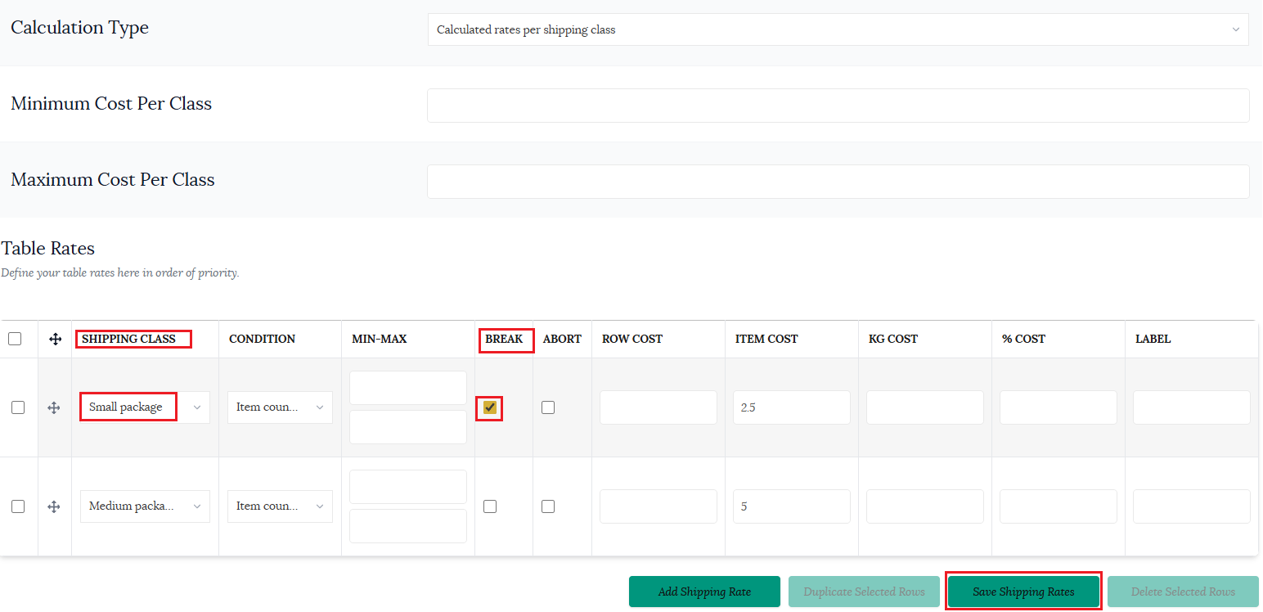Click % Cost field in Small package row
This screenshot has height=612, width=1263.
coord(1058,407)
